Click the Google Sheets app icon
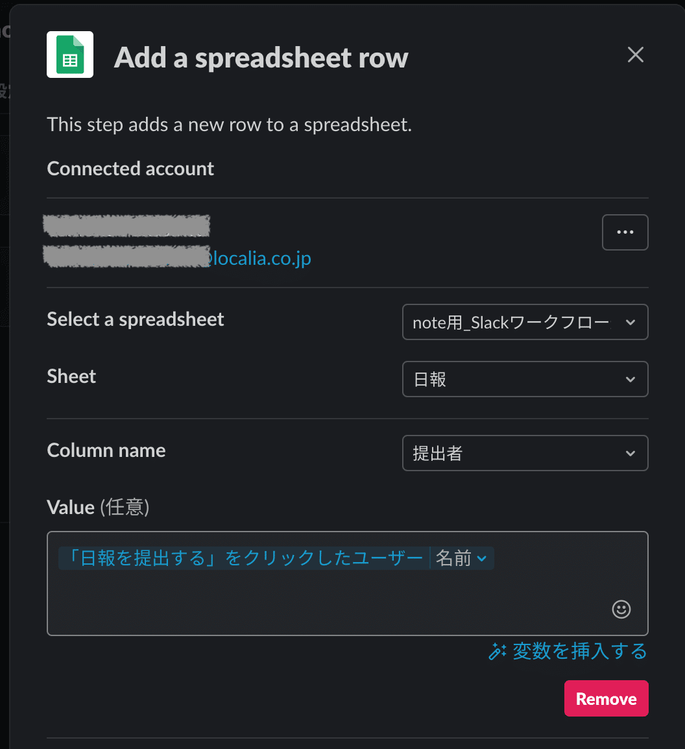The image size is (685, 749). tap(69, 55)
